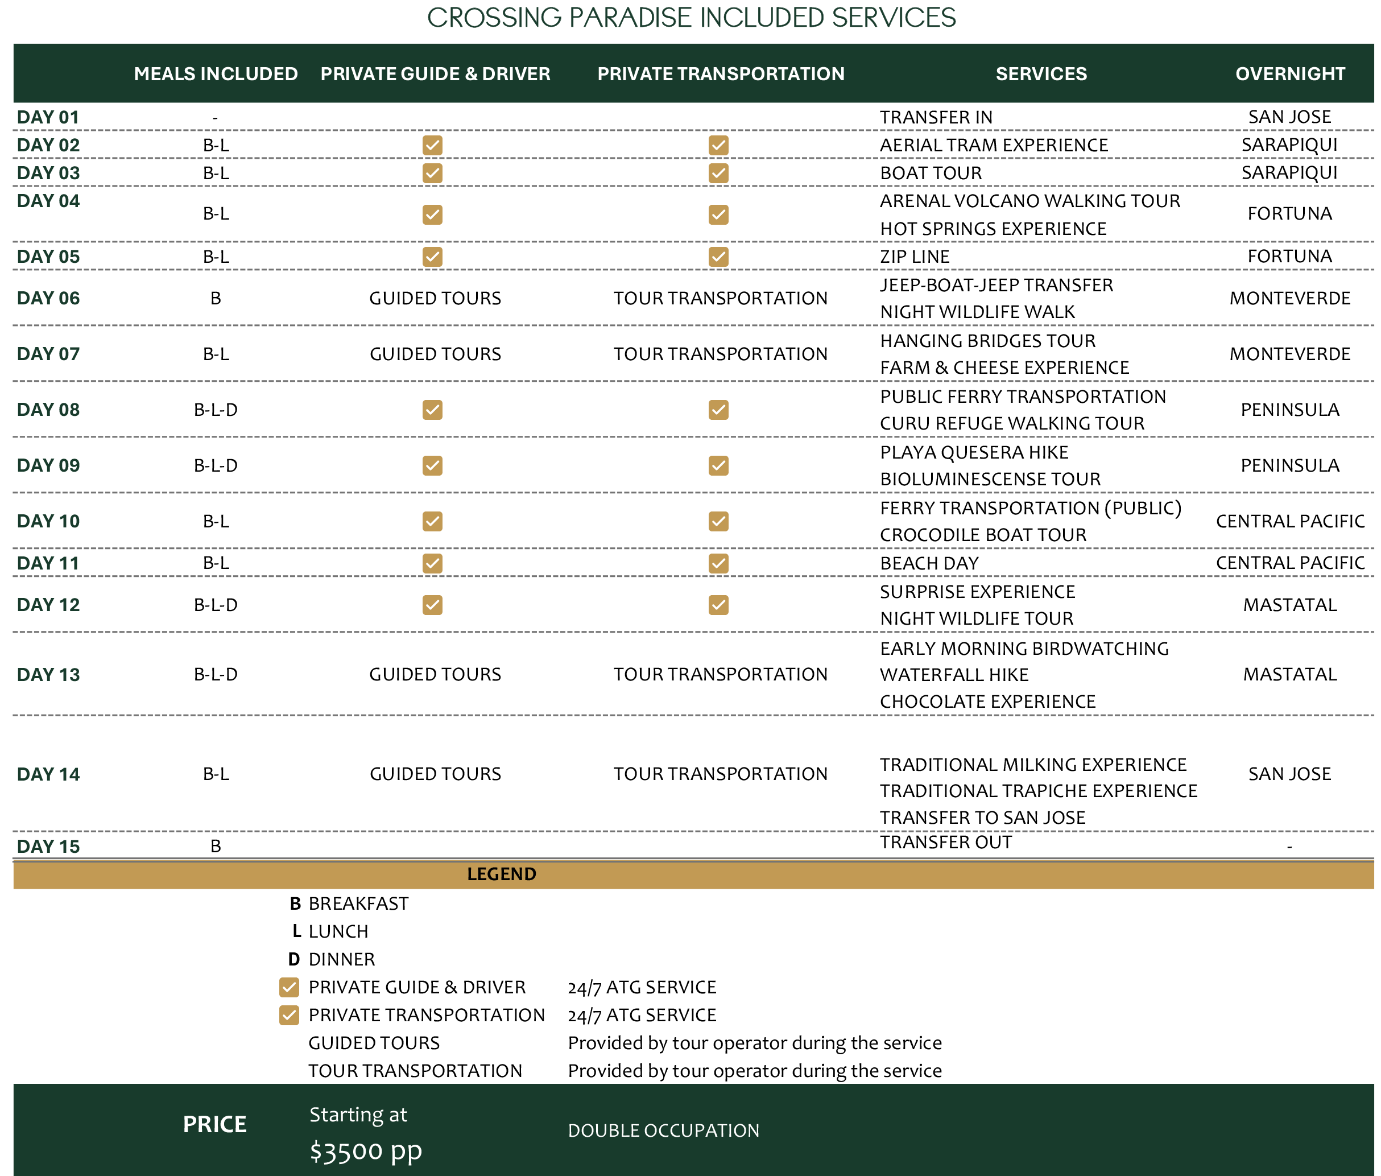Click Day 09 private guide checkmark
1381x1176 pixels.
coord(433,465)
